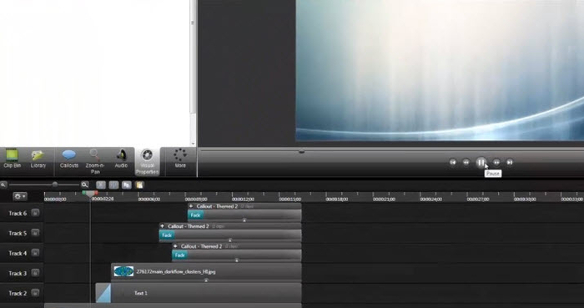Click the Pause playback button
Viewport: 584px width, 308px height.
481,163
